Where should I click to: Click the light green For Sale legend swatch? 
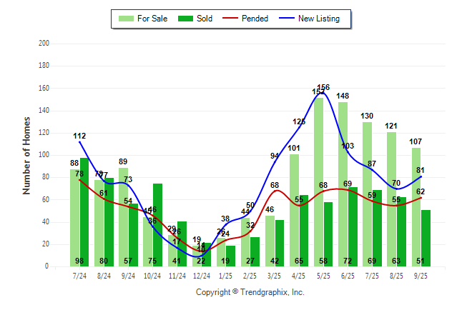click(127, 19)
